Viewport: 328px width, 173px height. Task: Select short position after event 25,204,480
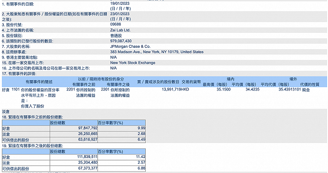pyautogui.click(x=88, y=162)
